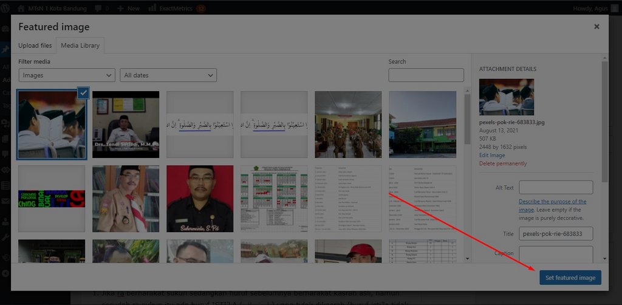Click the Edit Image link
622x305 pixels.
click(492, 155)
